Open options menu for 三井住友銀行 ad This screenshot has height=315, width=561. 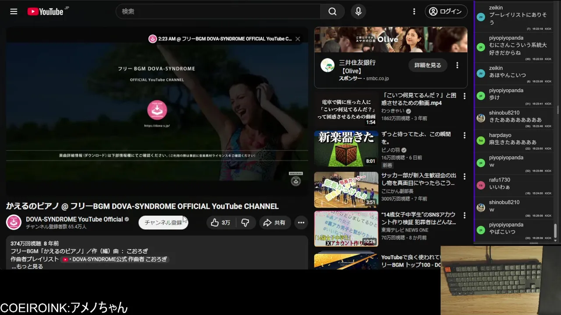coord(457,65)
